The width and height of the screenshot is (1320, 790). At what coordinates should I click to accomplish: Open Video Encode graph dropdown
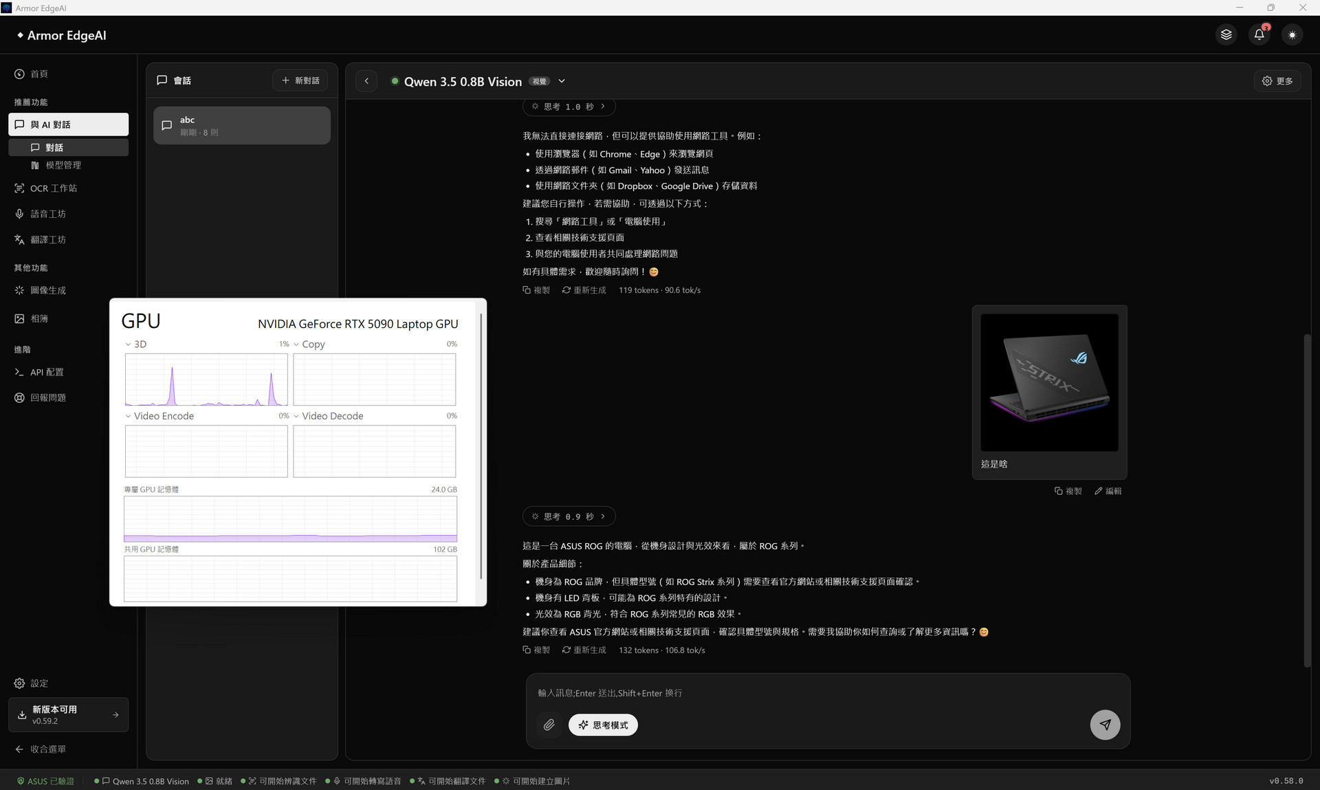(x=128, y=416)
